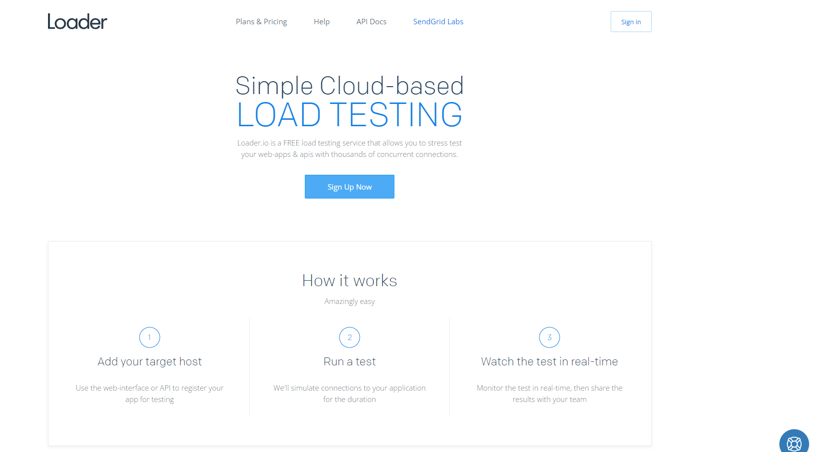
Task: Click the LOAD TESTING heading text
Action: click(x=349, y=115)
